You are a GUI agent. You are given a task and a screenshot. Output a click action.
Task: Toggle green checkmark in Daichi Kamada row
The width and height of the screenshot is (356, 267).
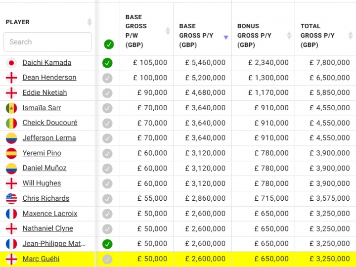(x=107, y=63)
